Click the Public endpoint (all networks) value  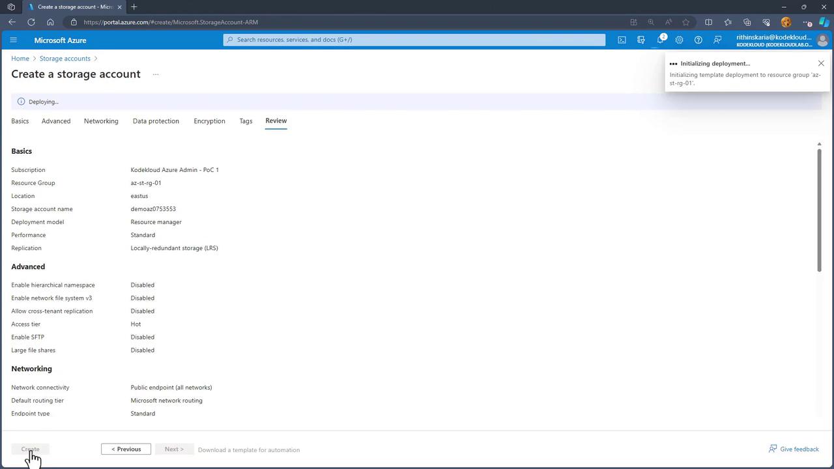(x=171, y=388)
